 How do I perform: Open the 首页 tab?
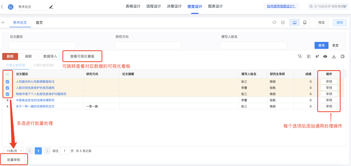[x=39, y=22]
